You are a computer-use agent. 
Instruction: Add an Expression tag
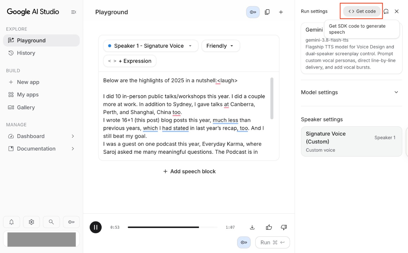click(129, 61)
